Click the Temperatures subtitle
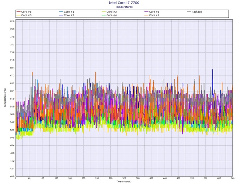The image size is (248, 186). pos(124,7)
